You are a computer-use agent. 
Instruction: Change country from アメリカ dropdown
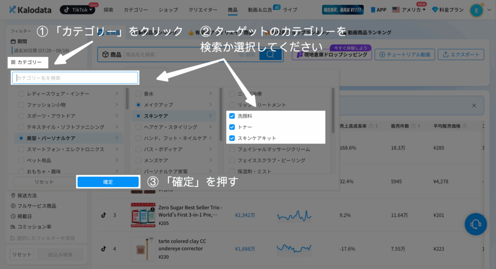tap(409, 10)
